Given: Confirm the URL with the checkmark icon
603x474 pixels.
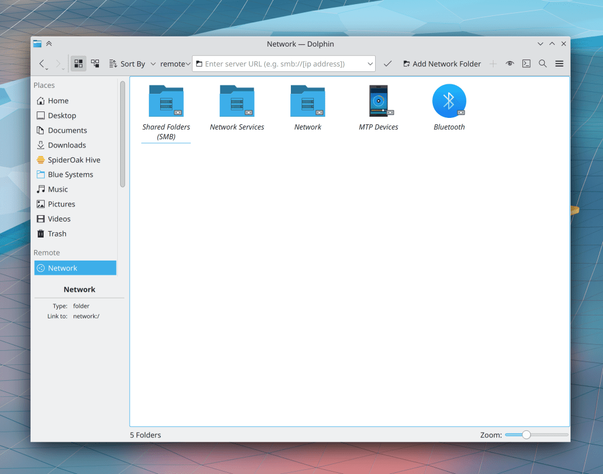Looking at the screenshot, I should 387,64.
